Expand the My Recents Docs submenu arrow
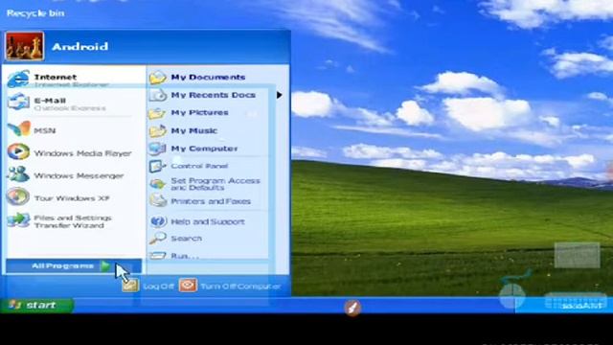This screenshot has width=613, height=345. click(x=279, y=95)
